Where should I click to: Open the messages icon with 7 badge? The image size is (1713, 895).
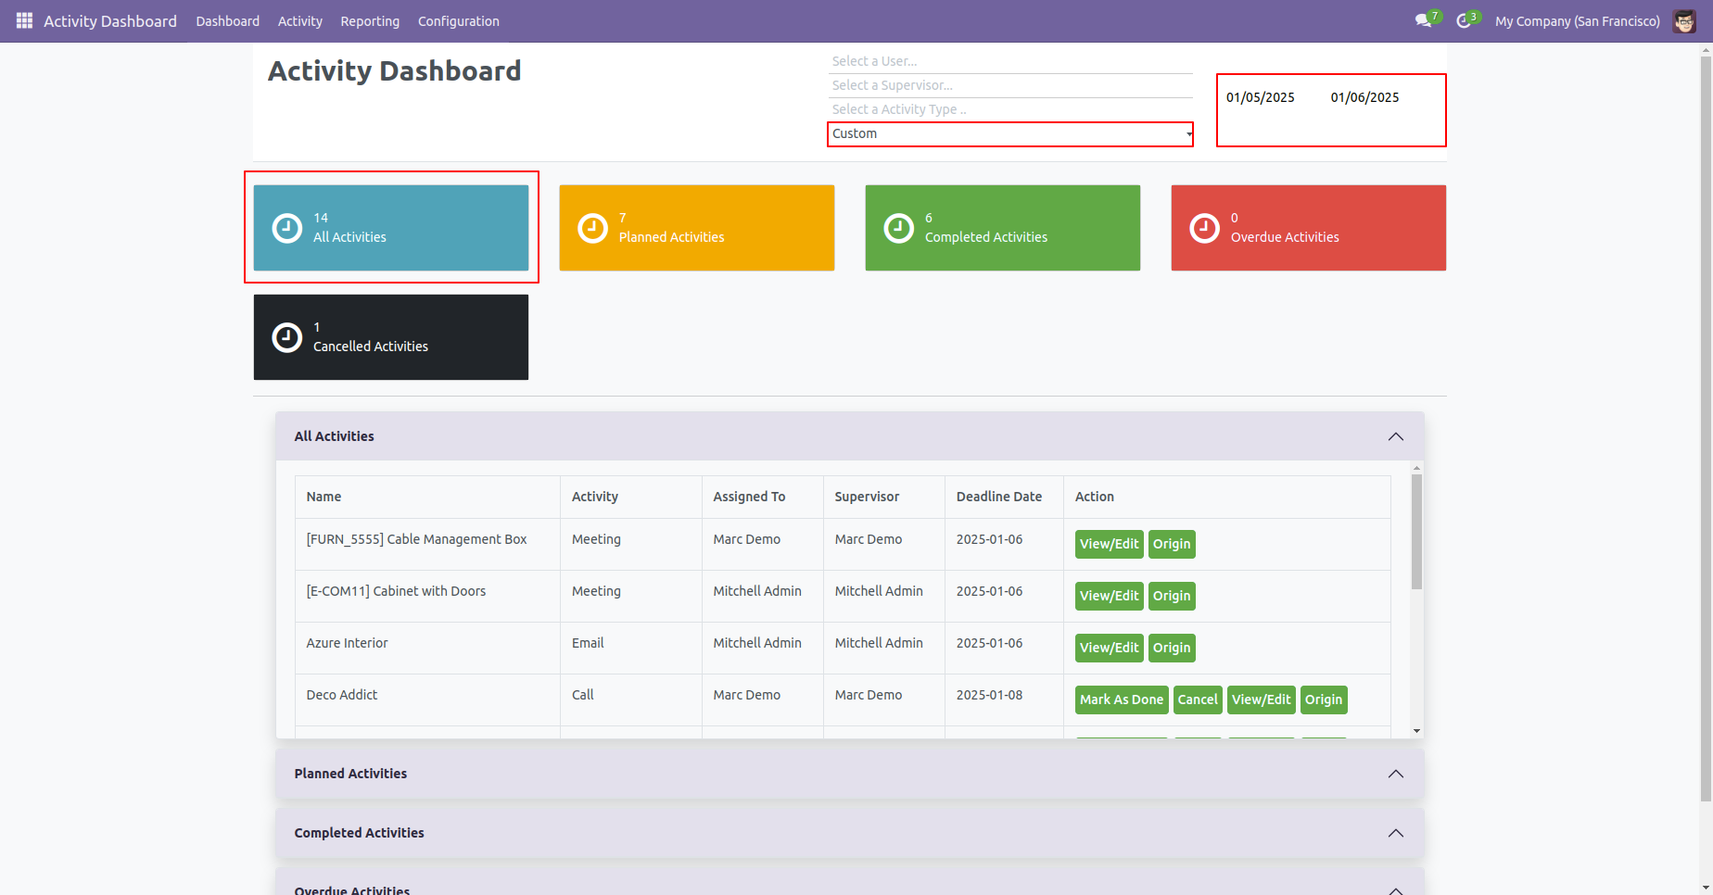[x=1427, y=19]
